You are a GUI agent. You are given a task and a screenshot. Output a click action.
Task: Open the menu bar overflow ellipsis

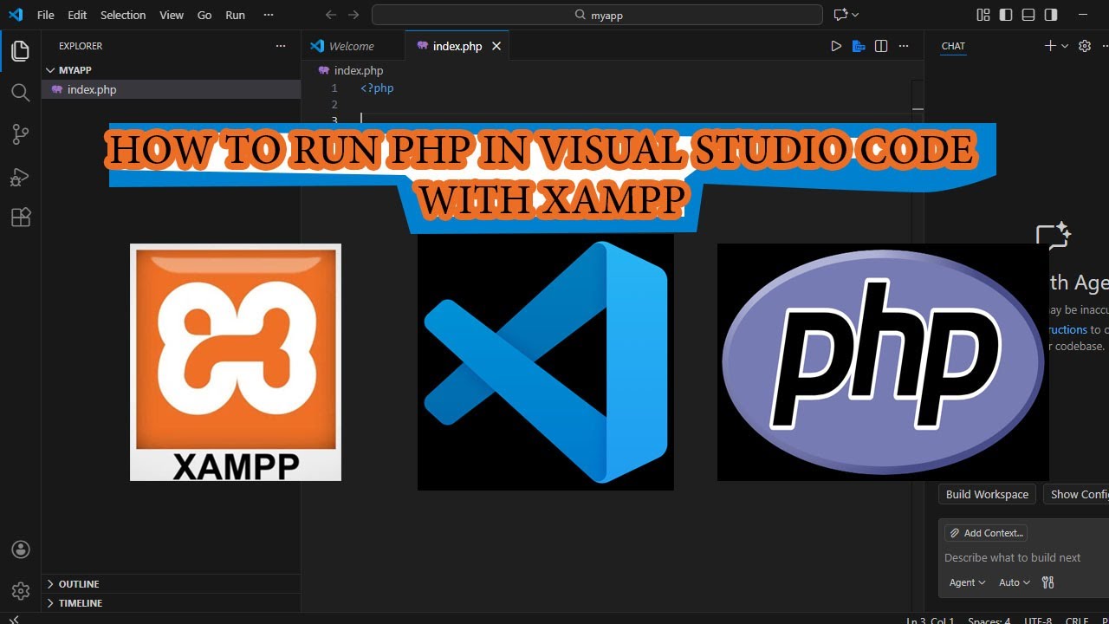pos(269,15)
